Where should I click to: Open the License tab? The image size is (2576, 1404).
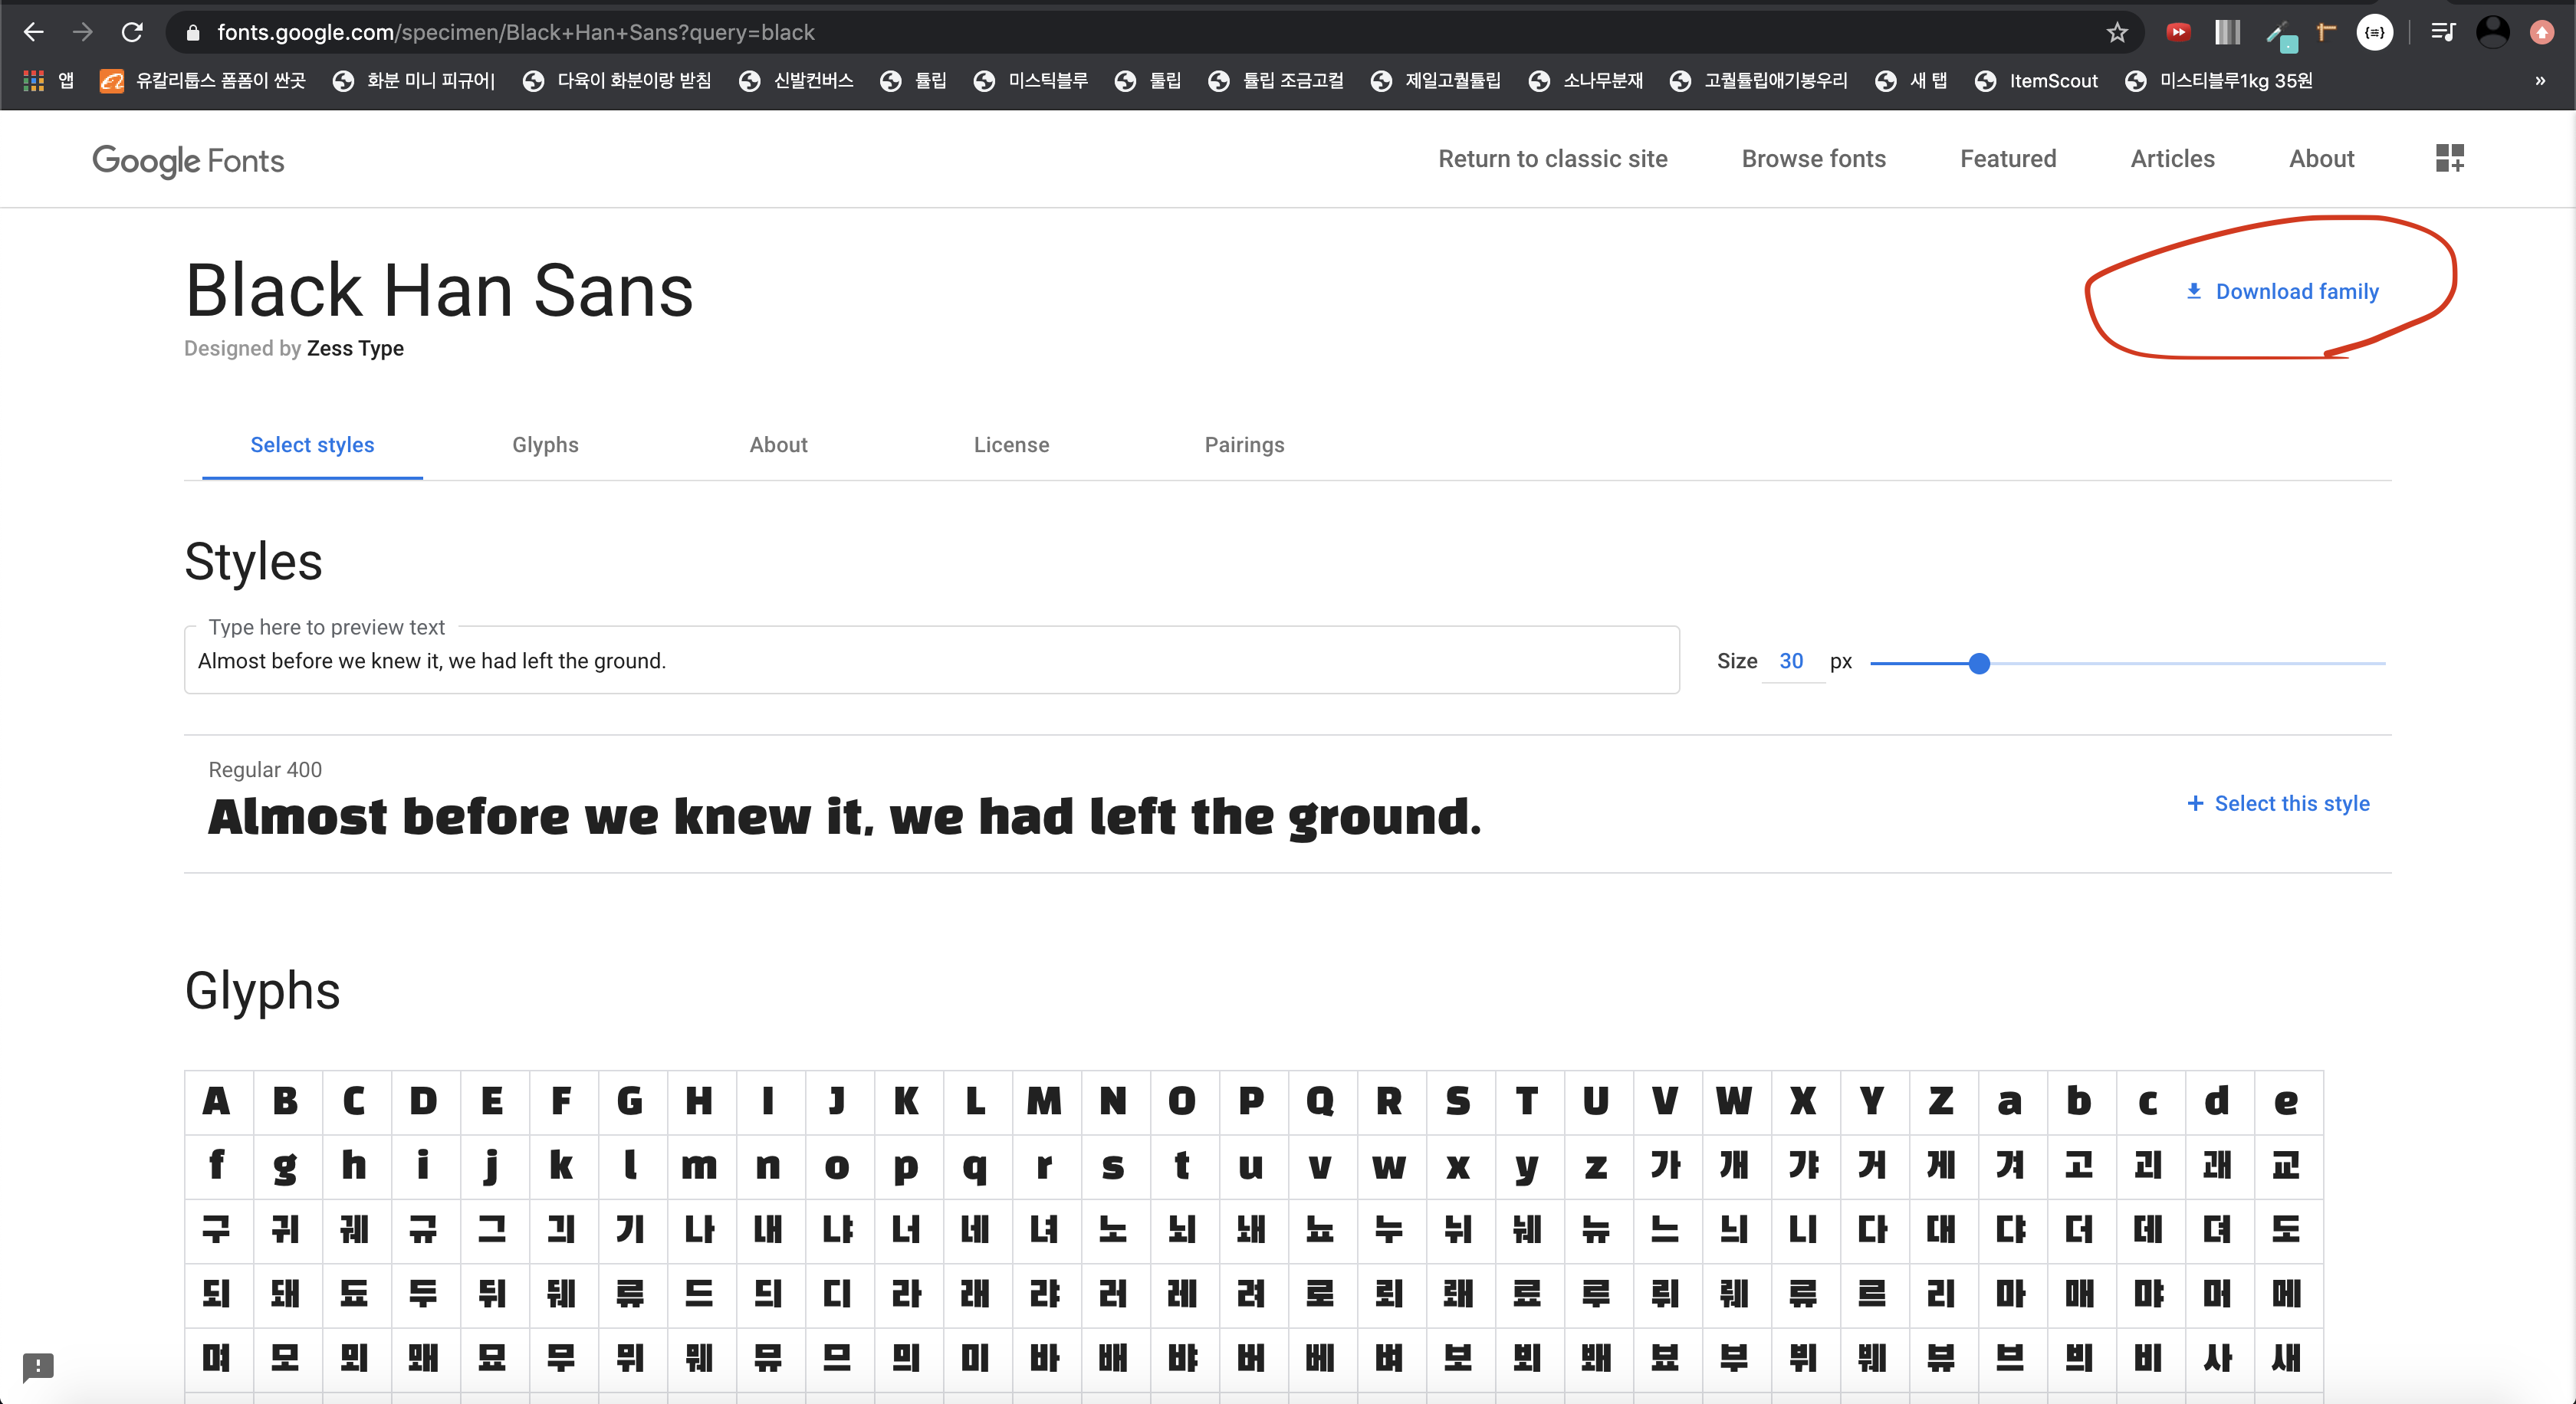pos(1011,444)
